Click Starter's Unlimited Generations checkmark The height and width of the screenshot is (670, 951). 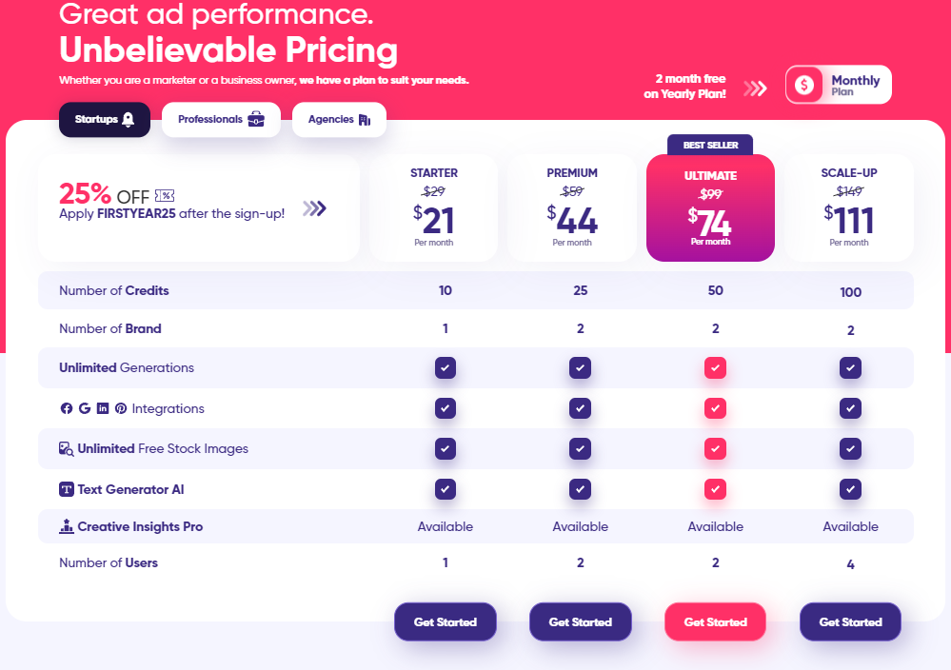pos(446,368)
